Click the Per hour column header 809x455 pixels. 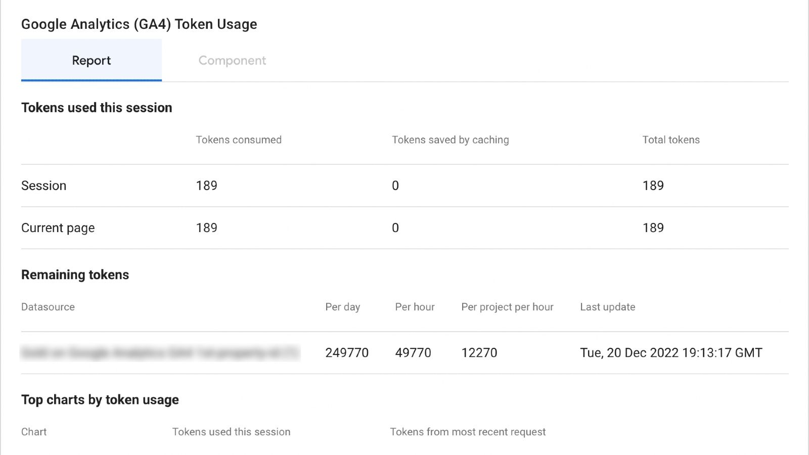click(x=415, y=307)
